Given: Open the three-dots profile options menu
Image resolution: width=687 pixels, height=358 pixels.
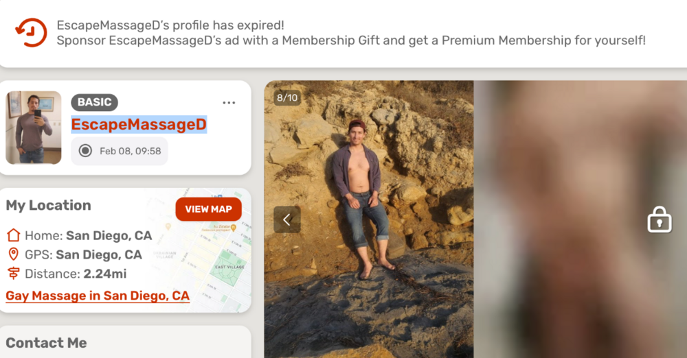Looking at the screenshot, I should point(229,103).
